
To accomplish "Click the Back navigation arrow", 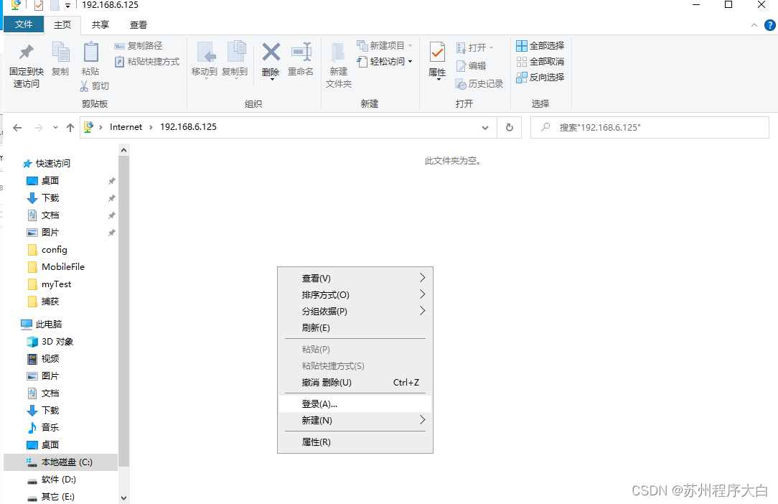I will [x=17, y=128].
